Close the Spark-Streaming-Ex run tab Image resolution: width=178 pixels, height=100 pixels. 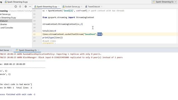pos(38,50)
